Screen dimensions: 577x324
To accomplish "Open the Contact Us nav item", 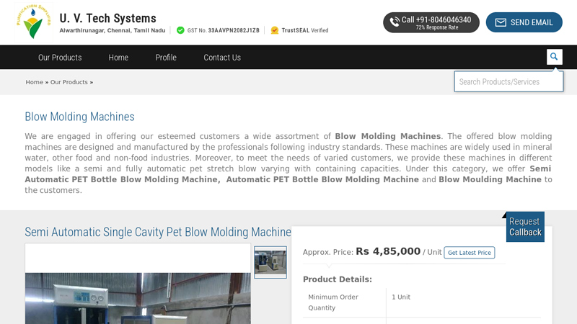I will [222, 58].
